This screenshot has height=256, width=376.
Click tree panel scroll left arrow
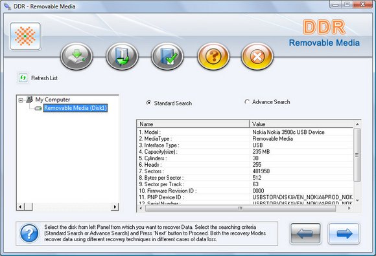point(20,207)
